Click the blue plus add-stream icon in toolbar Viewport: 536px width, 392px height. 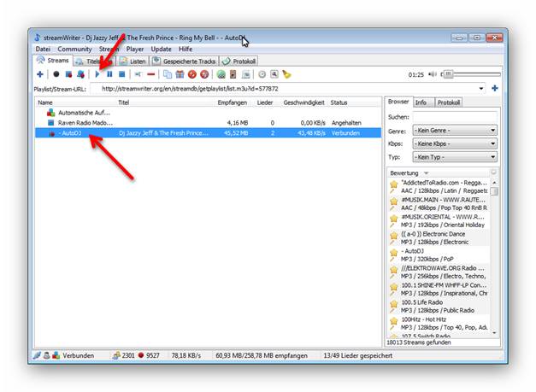point(40,74)
